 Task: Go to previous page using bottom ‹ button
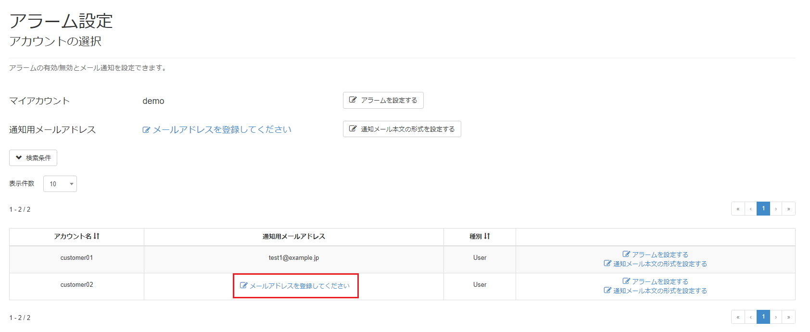click(750, 317)
